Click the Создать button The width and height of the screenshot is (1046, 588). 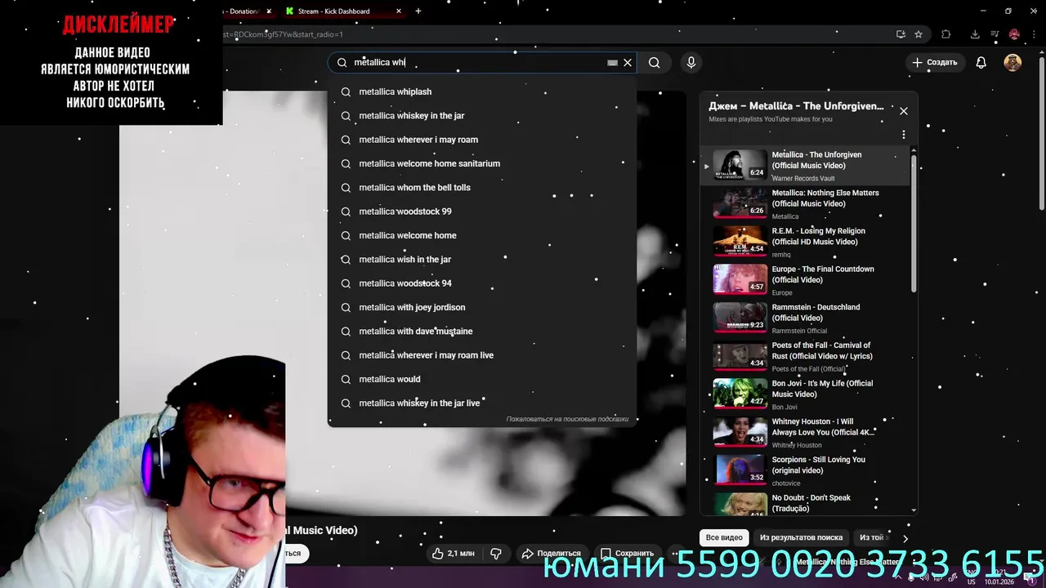(935, 63)
